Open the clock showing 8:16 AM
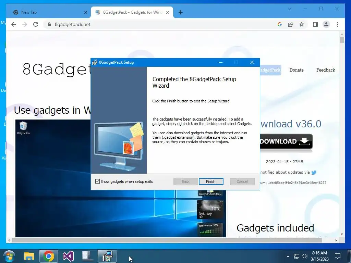This screenshot has height=263, width=351. tap(320, 256)
